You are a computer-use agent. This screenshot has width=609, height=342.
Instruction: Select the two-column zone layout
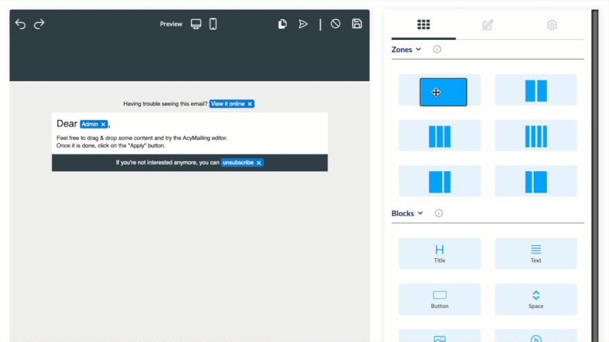click(x=536, y=90)
